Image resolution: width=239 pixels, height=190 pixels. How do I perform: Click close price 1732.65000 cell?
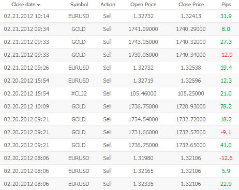pos(191,145)
